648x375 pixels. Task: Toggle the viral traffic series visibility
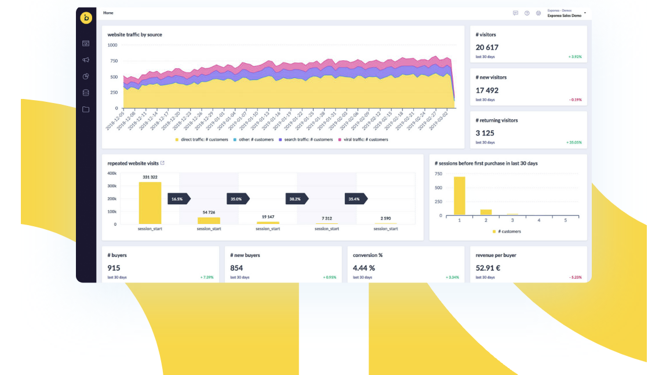point(366,139)
